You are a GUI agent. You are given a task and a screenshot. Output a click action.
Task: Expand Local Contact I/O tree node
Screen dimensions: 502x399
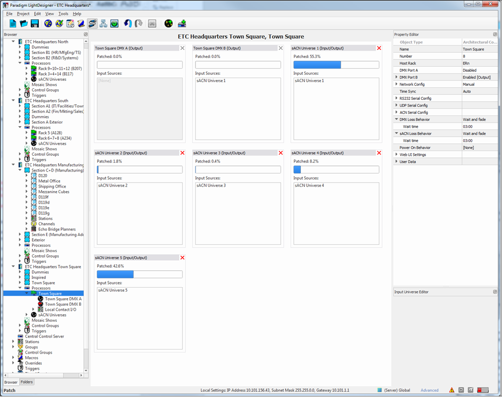(33, 309)
